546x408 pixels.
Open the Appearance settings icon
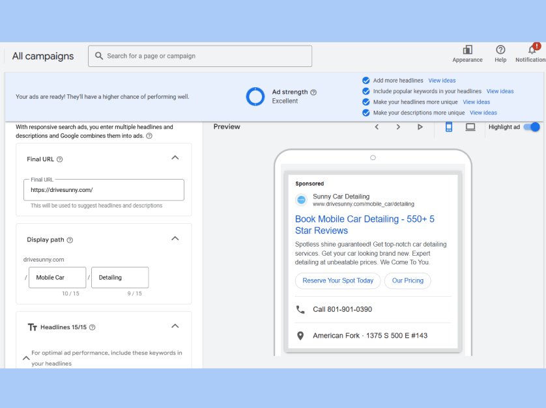coord(467,50)
